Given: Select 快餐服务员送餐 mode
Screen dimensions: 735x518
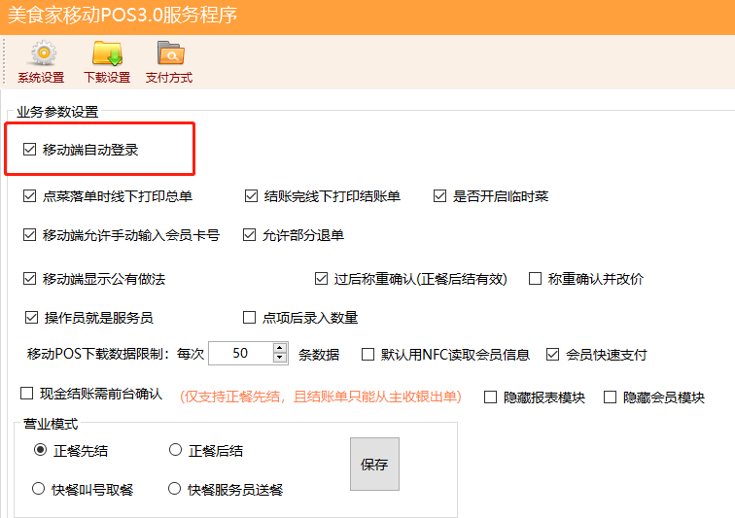Looking at the screenshot, I should [x=176, y=489].
